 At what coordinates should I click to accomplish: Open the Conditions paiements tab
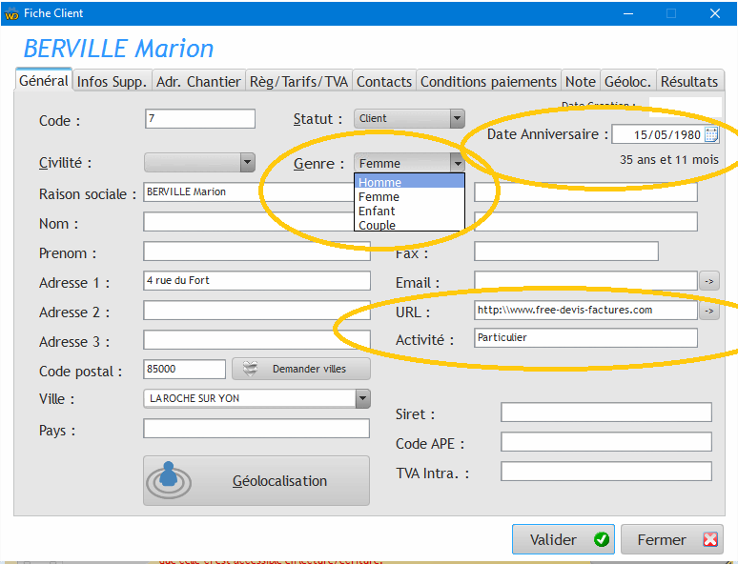pos(488,82)
